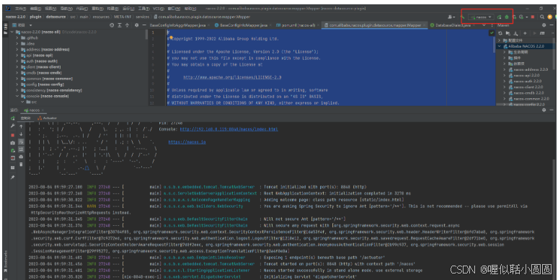Hide the Project panel with minus icon
This screenshot has width=558, height=280.
(x=144, y=25)
